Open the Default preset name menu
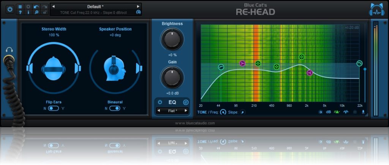This screenshot has width=389, height=165. [x=95, y=6]
